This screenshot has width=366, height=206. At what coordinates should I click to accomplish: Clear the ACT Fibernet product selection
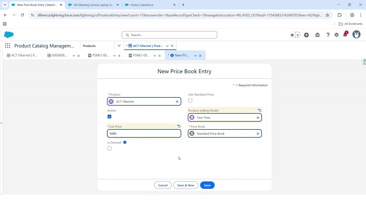tap(177, 102)
